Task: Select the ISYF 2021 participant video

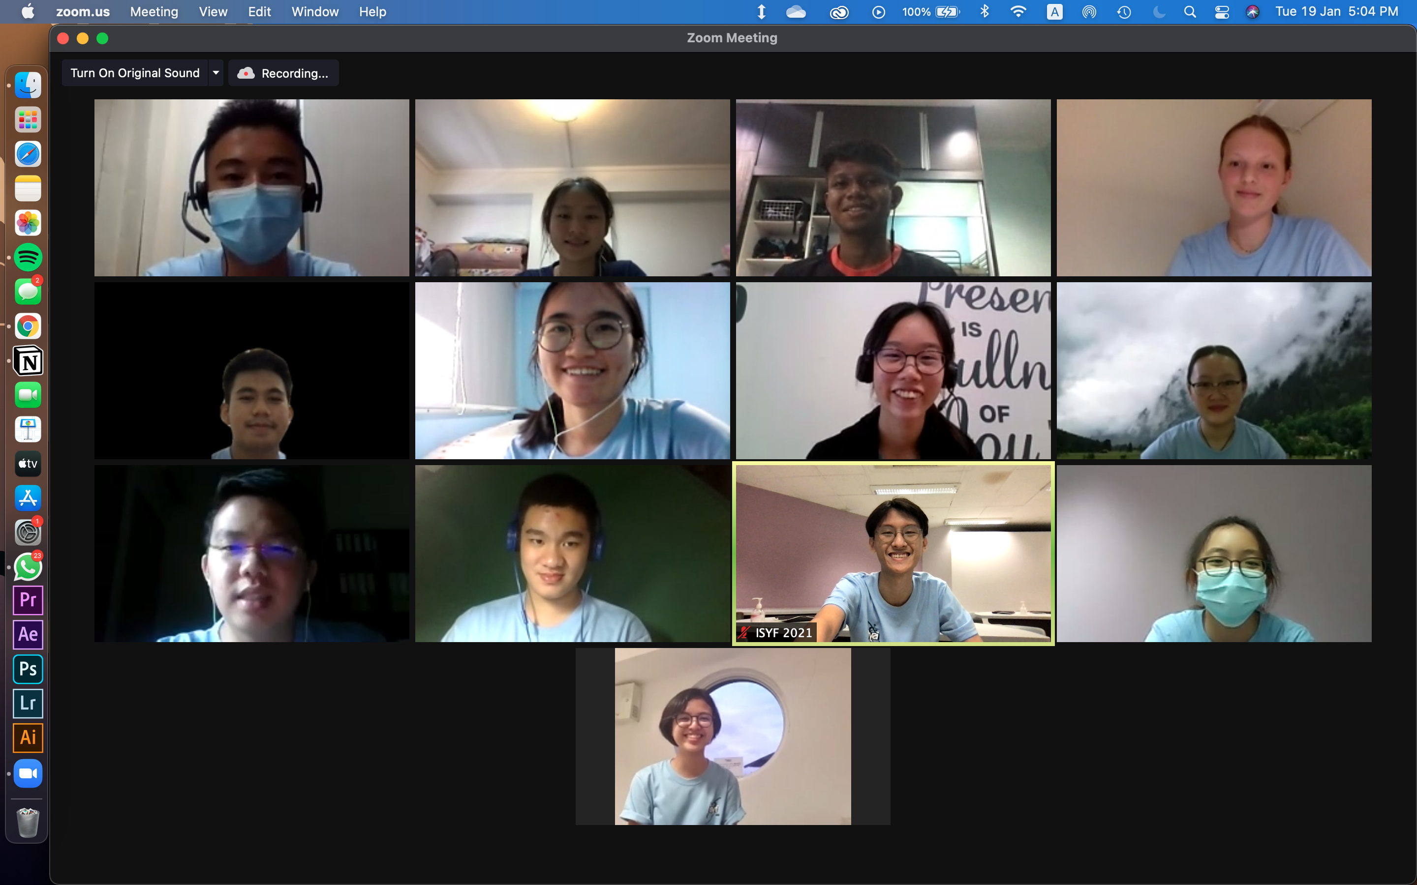Action: (x=893, y=553)
